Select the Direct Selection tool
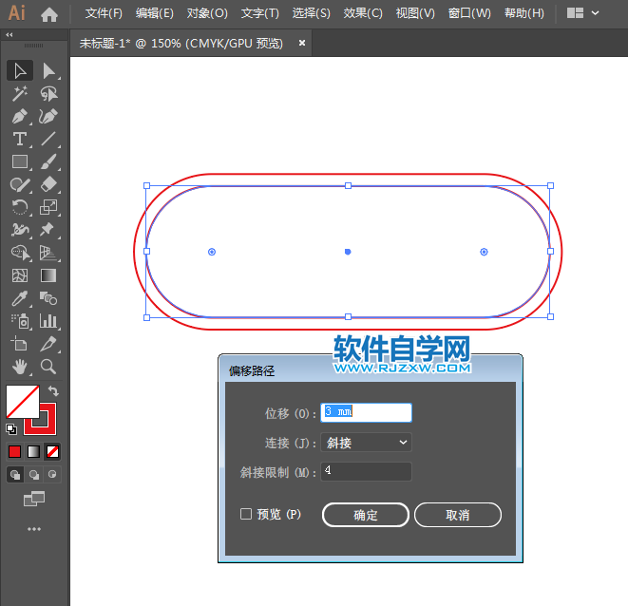The image size is (628, 606). pos(48,70)
